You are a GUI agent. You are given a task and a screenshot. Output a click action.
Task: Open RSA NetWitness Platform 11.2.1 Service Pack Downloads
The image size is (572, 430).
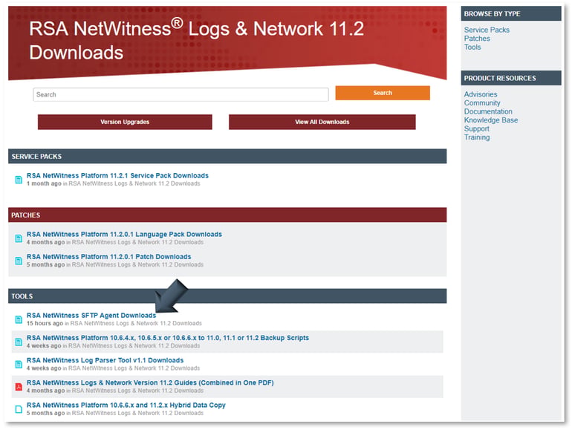click(117, 175)
